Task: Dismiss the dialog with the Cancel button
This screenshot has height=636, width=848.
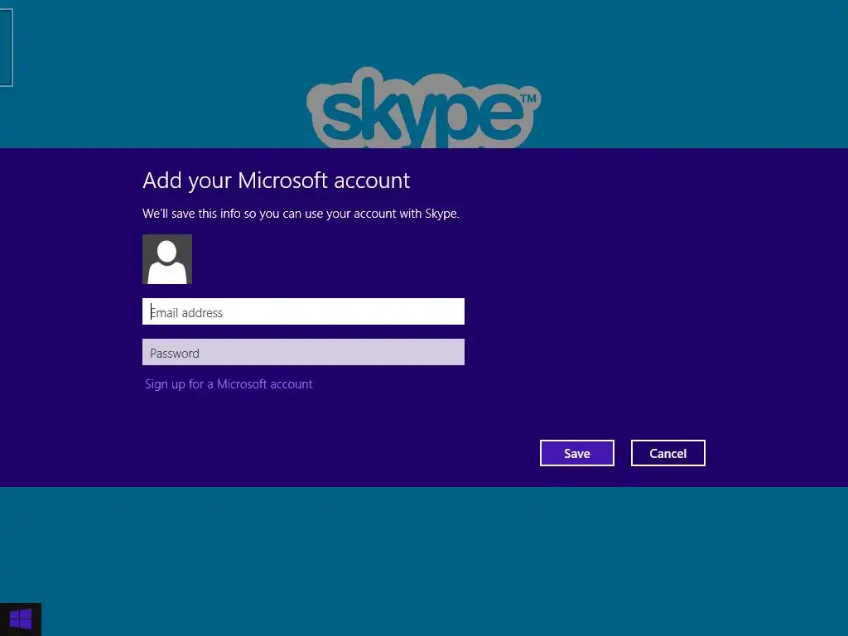Action: pyautogui.click(x=668, y=453)
